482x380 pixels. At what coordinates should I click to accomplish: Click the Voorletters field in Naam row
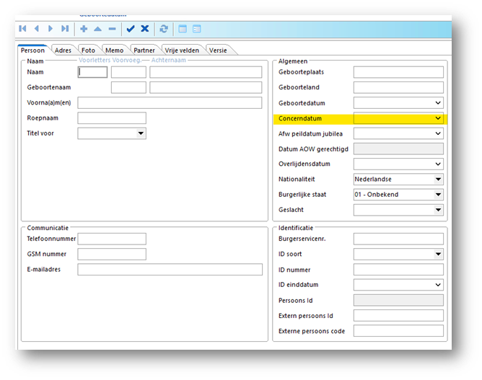click(x=92, y=72)
